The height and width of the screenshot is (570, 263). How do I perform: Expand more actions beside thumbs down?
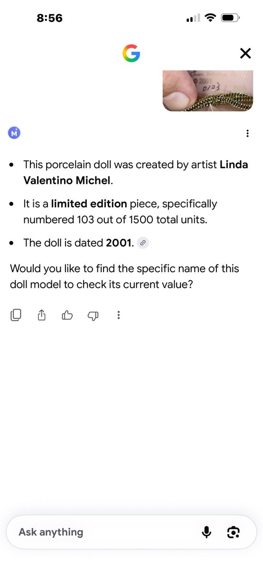click(x=118, y=314)
